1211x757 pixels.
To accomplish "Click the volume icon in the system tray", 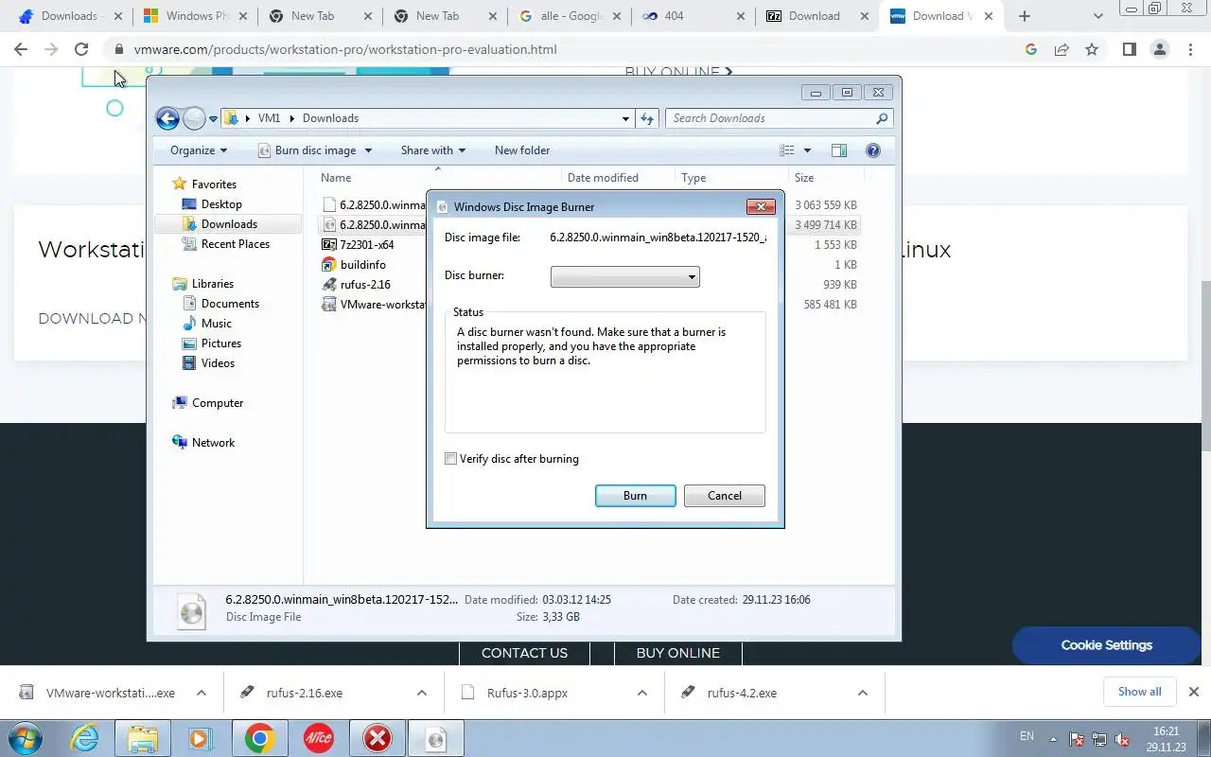I will [x=1122, y=740].
